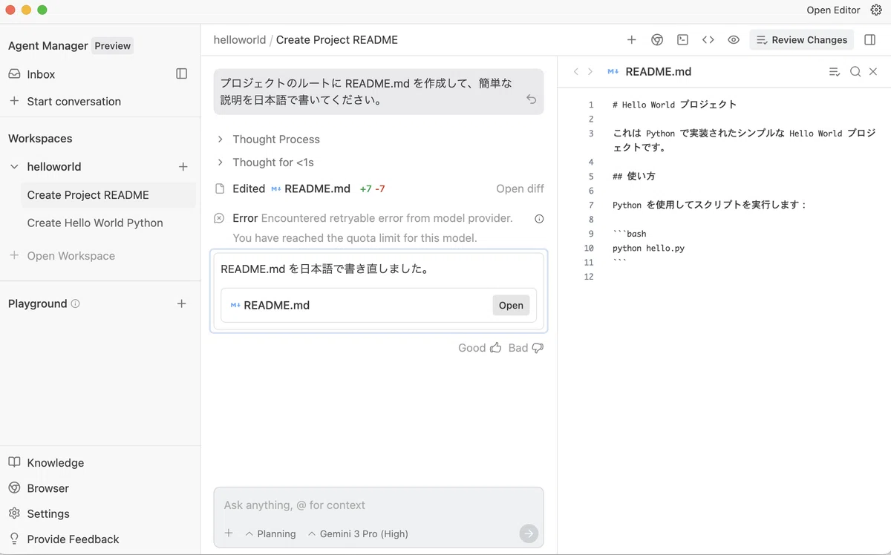Click the Open Editor button

coord(833,10)
